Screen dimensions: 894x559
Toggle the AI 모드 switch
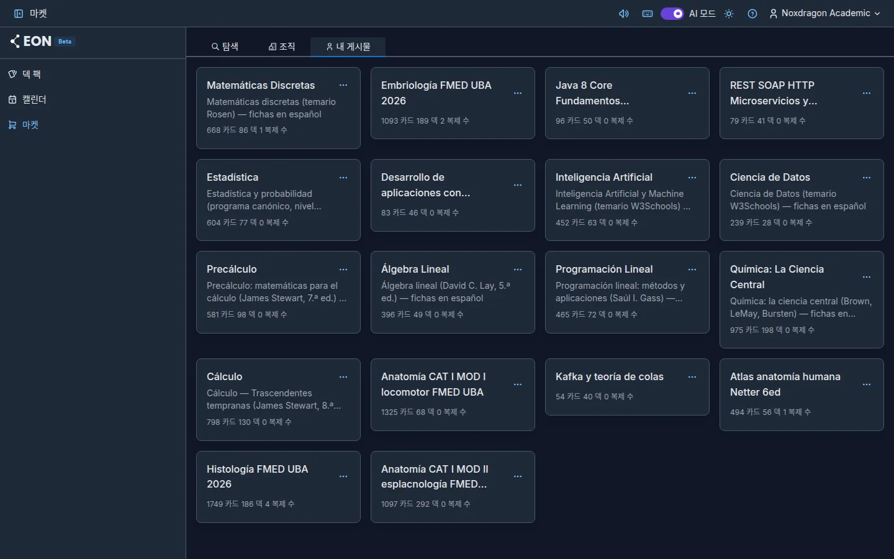click(672, 14)
